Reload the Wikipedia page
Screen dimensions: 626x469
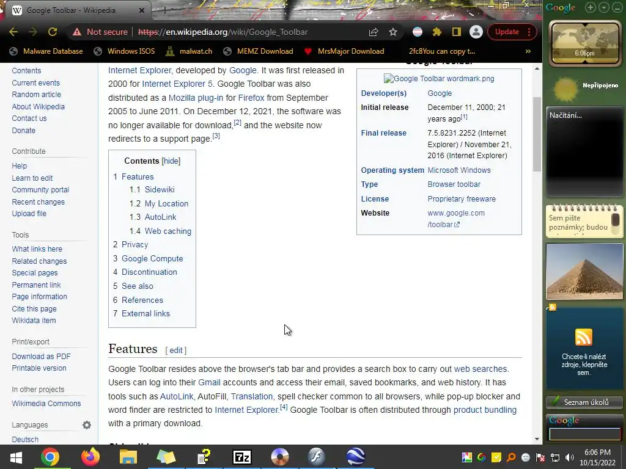[53, 32]
